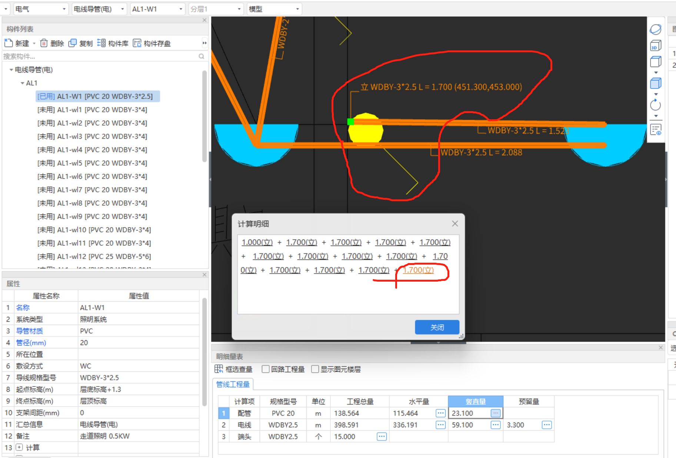Click the 删除 delete icon
676x458 pixels.
tap(44, 43)
